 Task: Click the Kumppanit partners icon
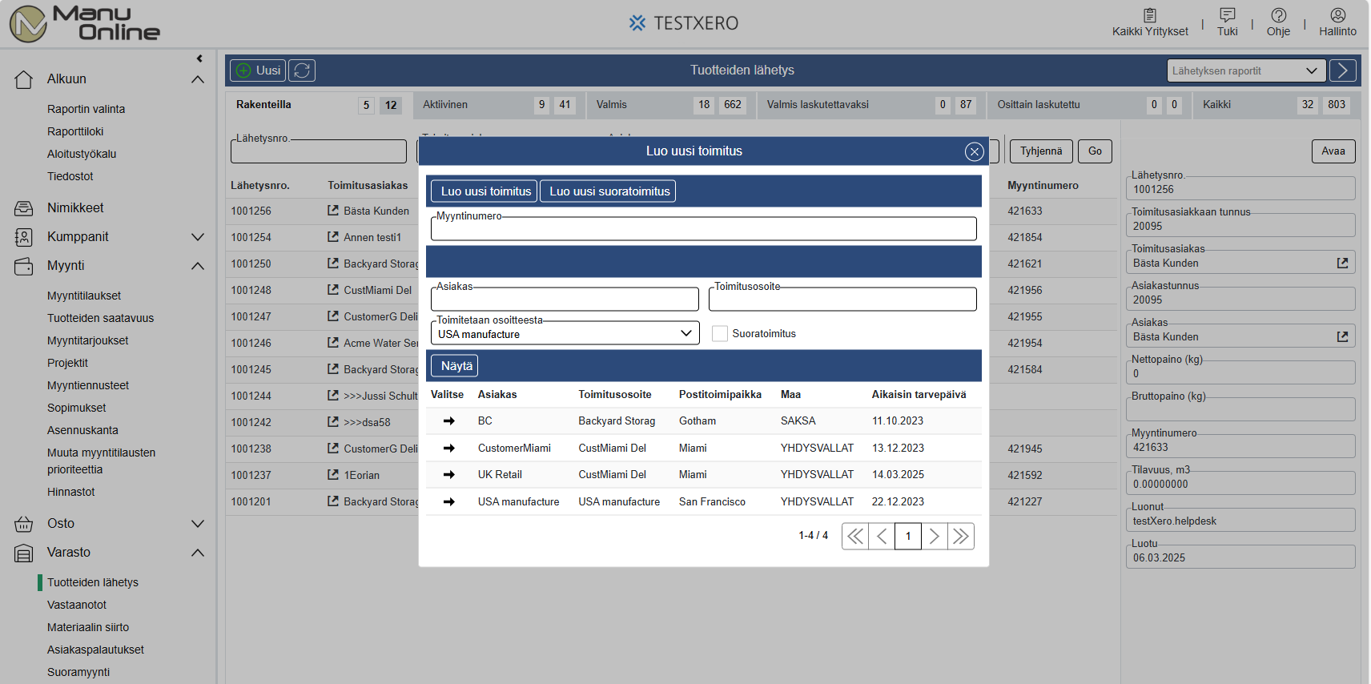(24, 237)
